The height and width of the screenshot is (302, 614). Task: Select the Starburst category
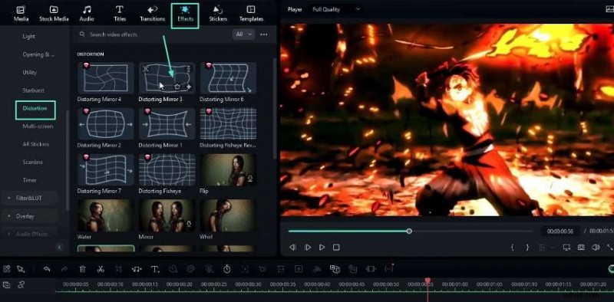(x=33, y=90)
